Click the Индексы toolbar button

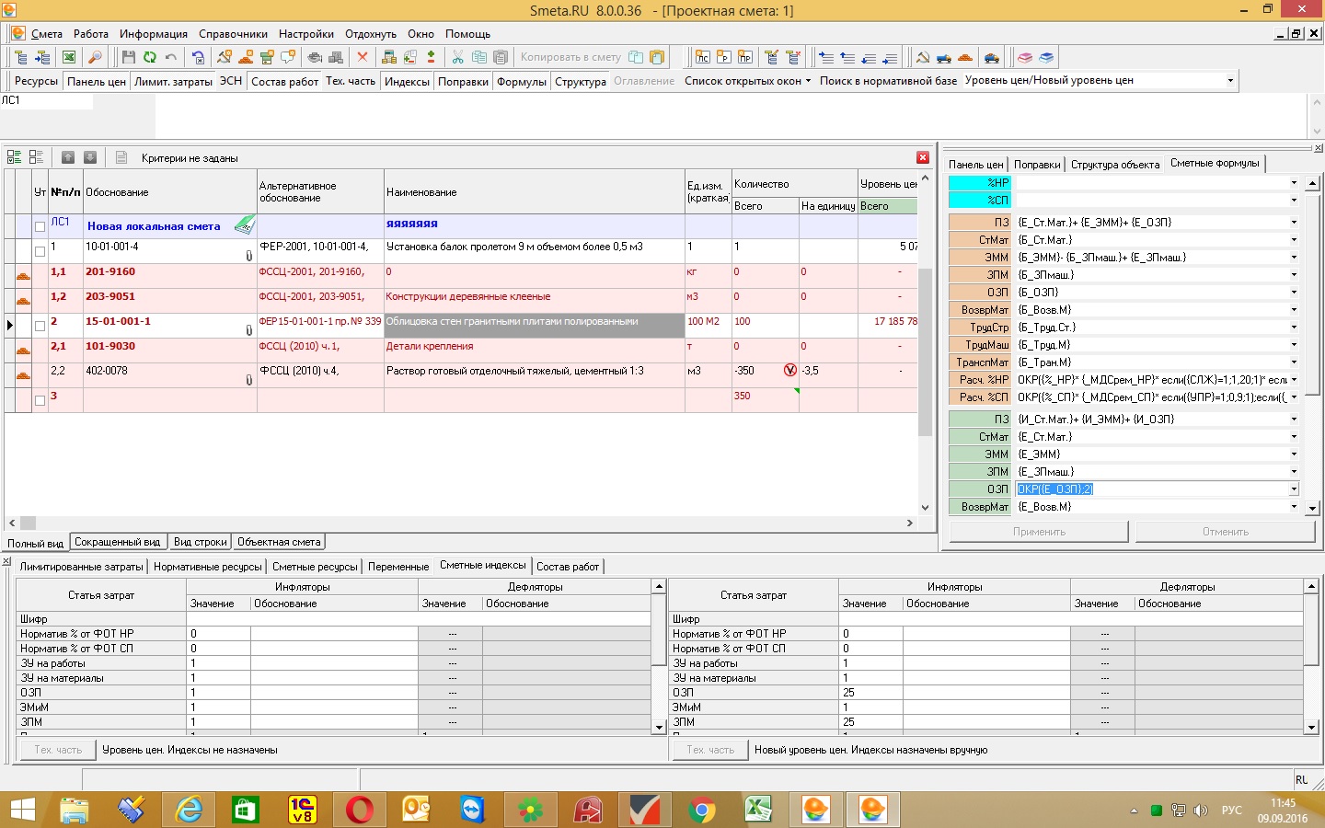point(407,81)
